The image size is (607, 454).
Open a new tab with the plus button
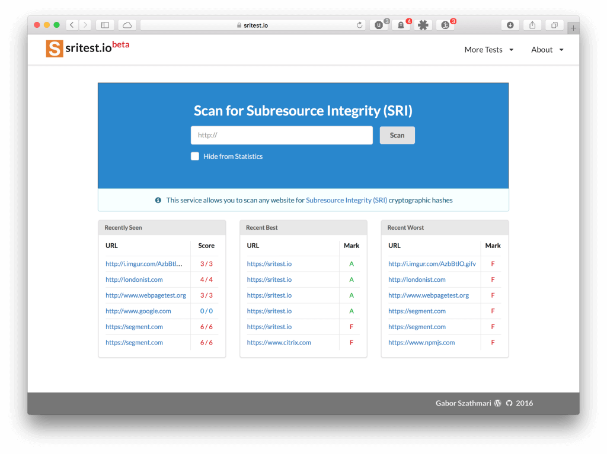pyautogui.click(x=573, y=28)
